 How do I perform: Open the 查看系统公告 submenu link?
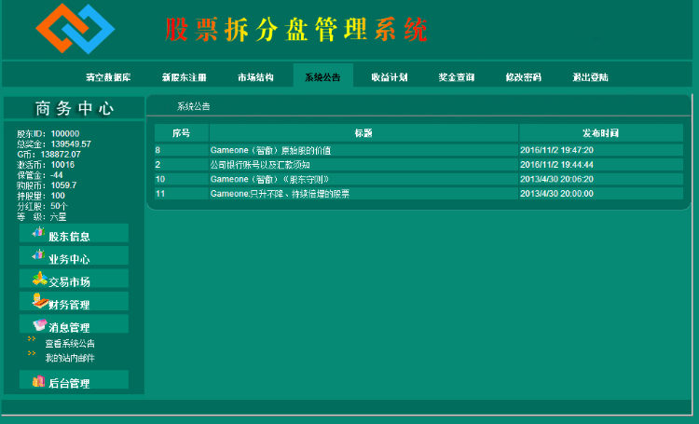point(70,343)
